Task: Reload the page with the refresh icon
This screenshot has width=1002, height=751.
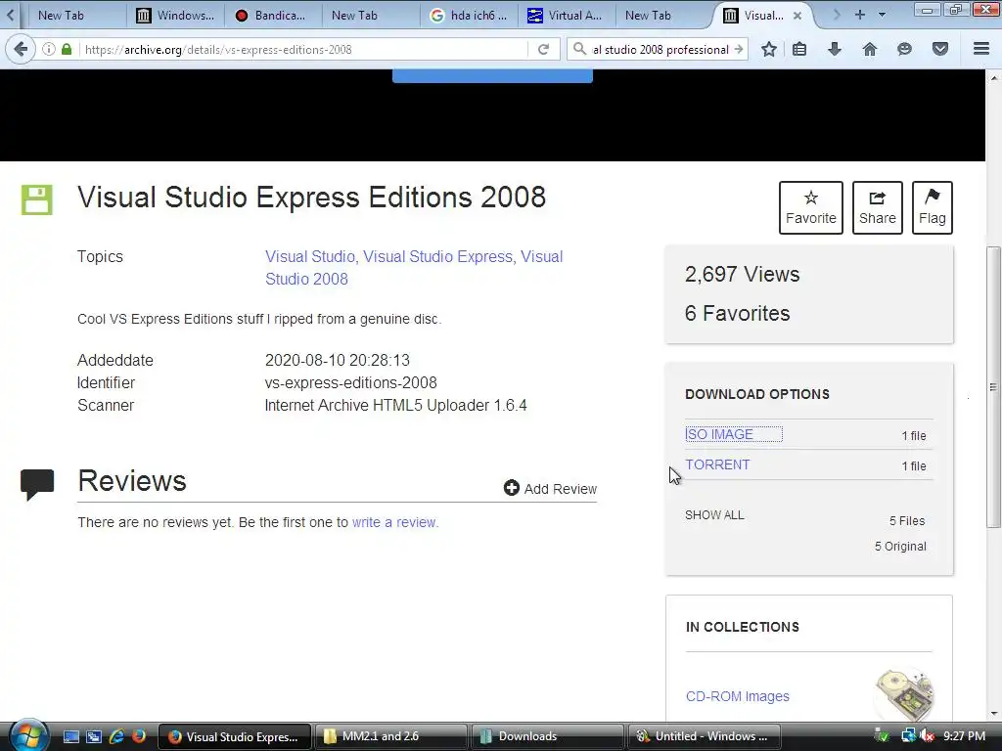Action: tap(543, 49)
